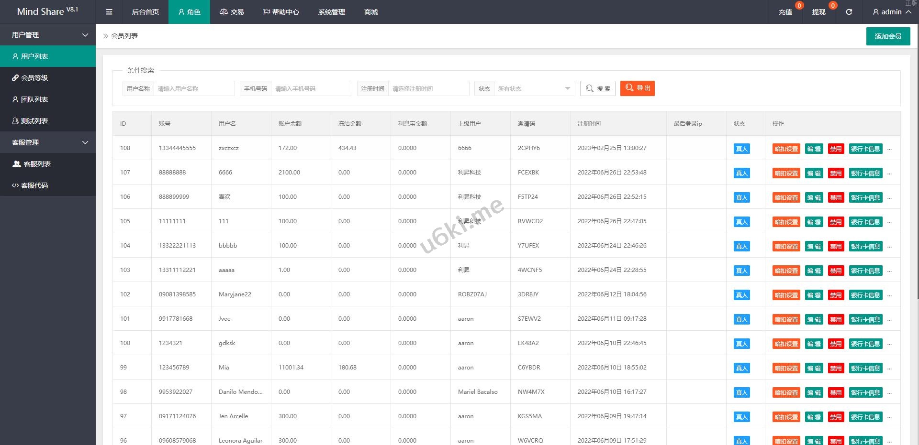Open 客服代码 in the sidebar

coord(34,185)
